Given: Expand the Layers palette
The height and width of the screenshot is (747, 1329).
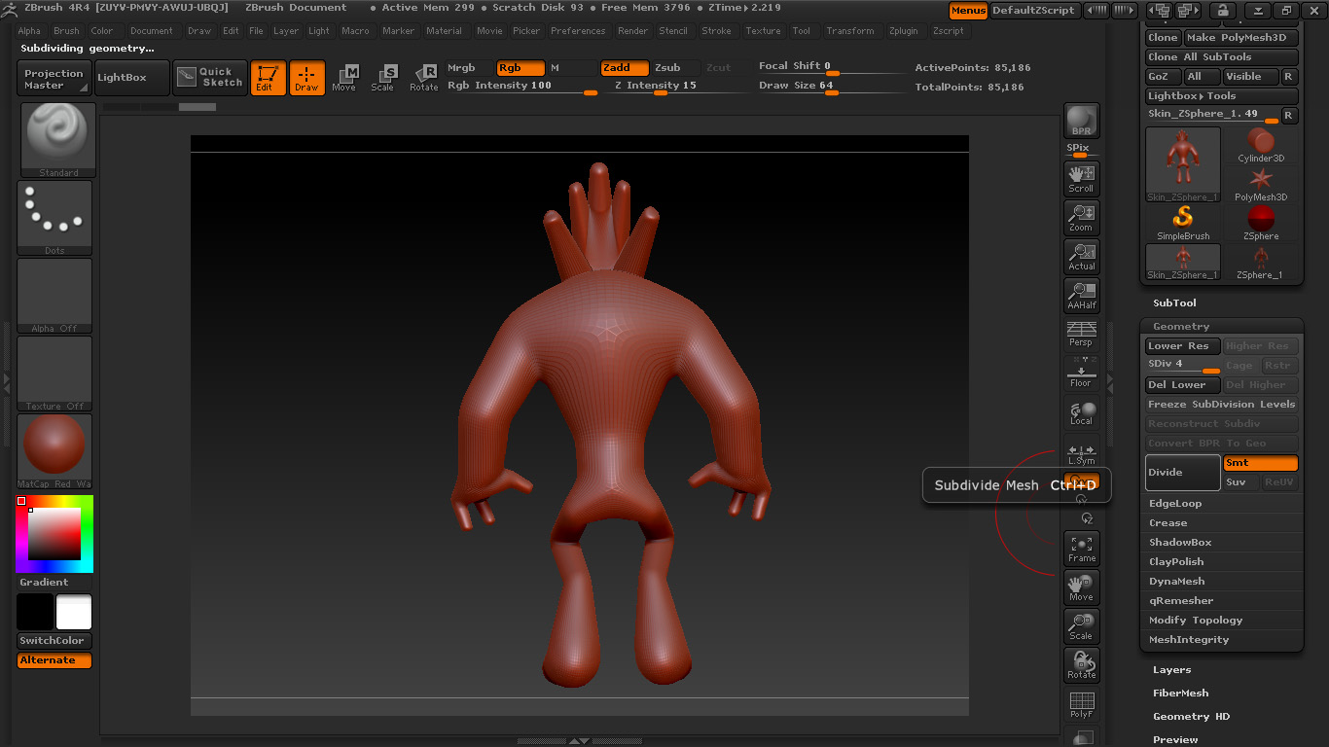Looking at the screenshot, I should coord(1171,670).
